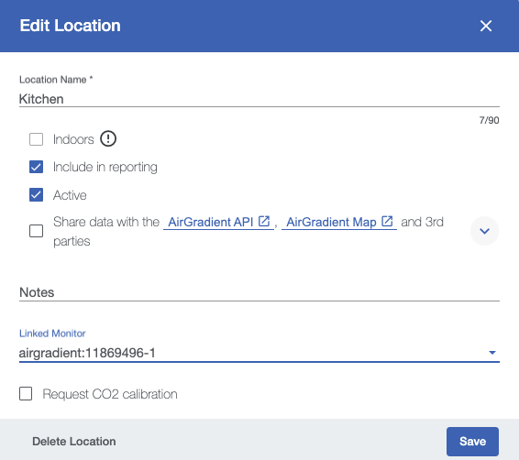The height and width of the screenshot is (460, 519).
Task: Click into the Notes input field
Action: tap(259, 292)
